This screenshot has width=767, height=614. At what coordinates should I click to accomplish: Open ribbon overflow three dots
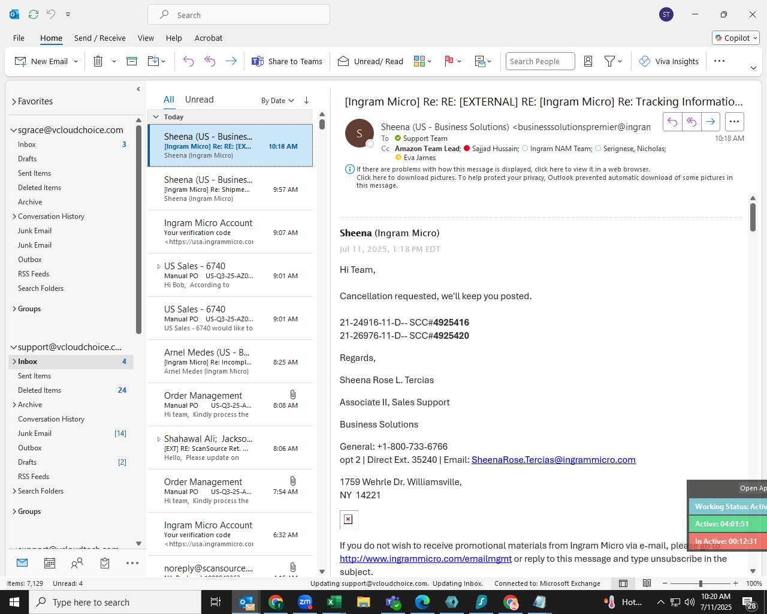point(720,61)
